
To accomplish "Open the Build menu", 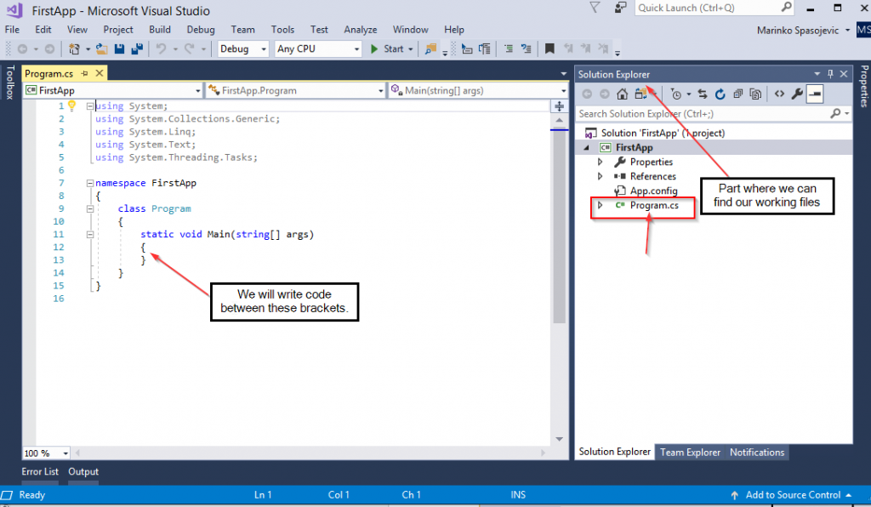I will (x=159, y=30).
